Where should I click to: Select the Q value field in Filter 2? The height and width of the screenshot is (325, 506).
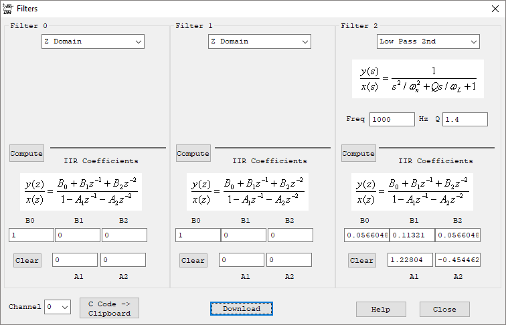point(465,119)
